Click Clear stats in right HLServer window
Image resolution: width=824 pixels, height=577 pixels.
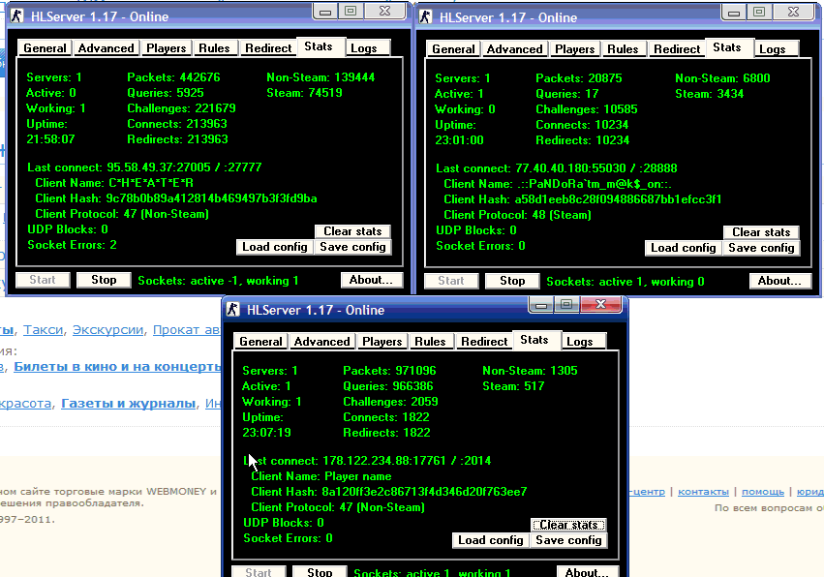pyautogui.click(x=761, y=232)
